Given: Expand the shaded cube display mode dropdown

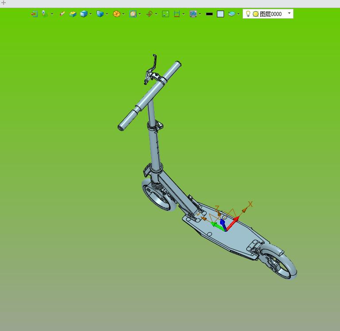Looking at the screenshot, I should point(90,14).
